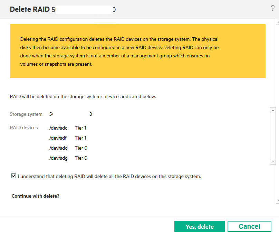Click the 'RAID devices' label
The image size is (279, 235).
click(24, 128)
